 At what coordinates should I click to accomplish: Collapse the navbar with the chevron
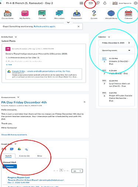coord(68,22)
